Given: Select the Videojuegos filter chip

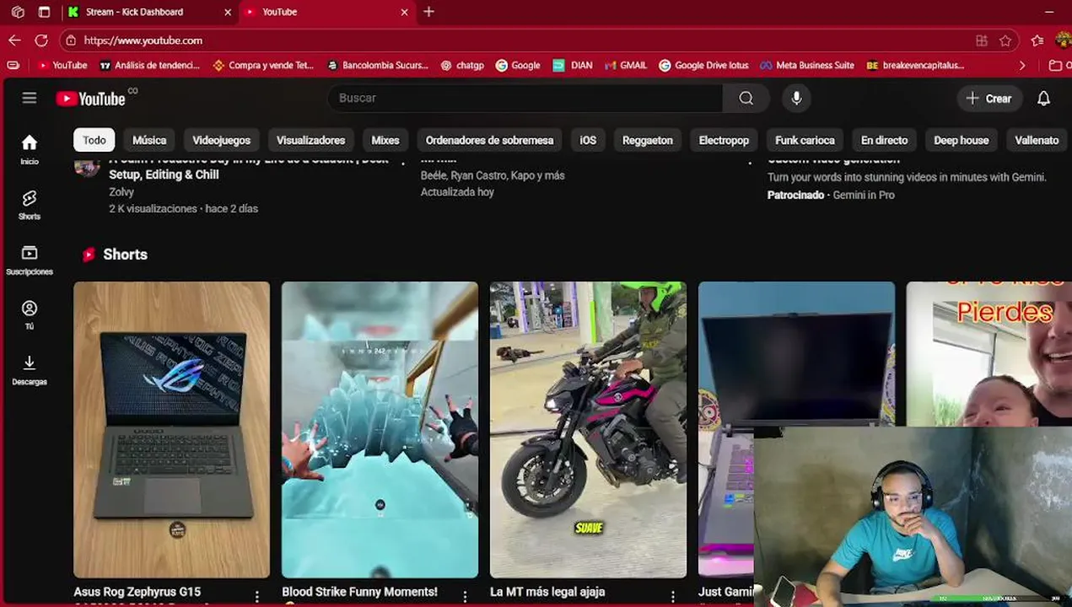Looking at the screenshot, I should click(x=221, y=140).
